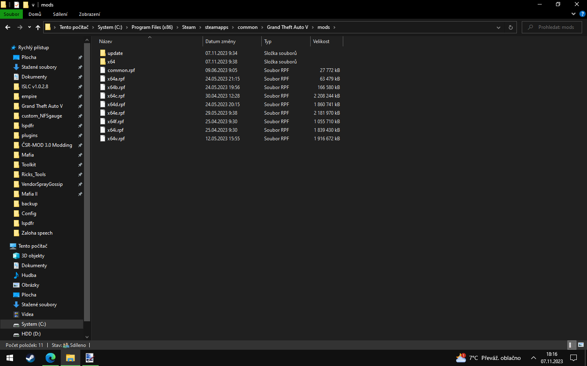Open the Domů ribbon tab
587x366 pixels.
tap(35, 14)
